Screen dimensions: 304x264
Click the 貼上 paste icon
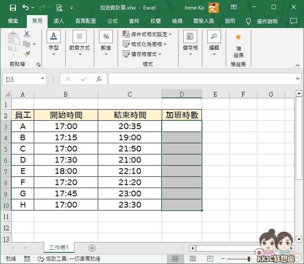(x=13, y=44)
